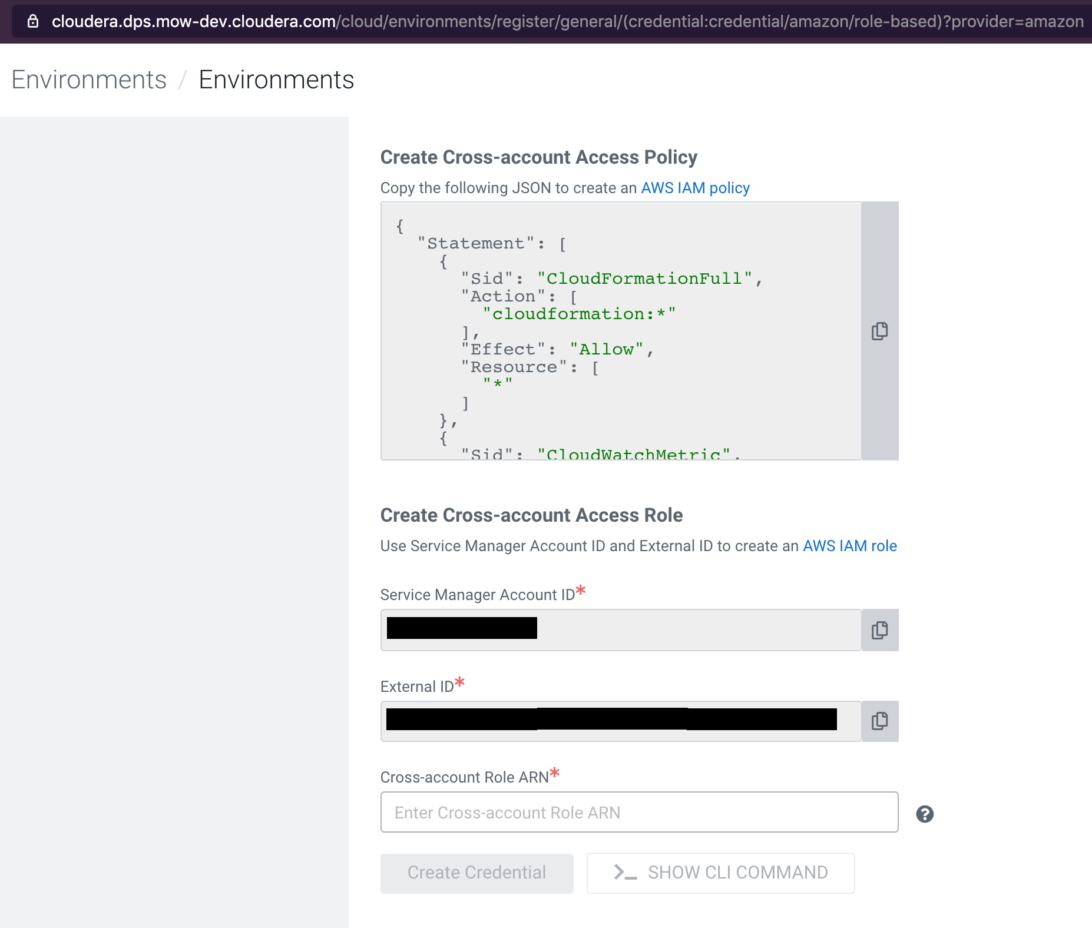Focus the Cross-account Role ARN input
This screenshot has width=1092, height=928.
point(639,812)
